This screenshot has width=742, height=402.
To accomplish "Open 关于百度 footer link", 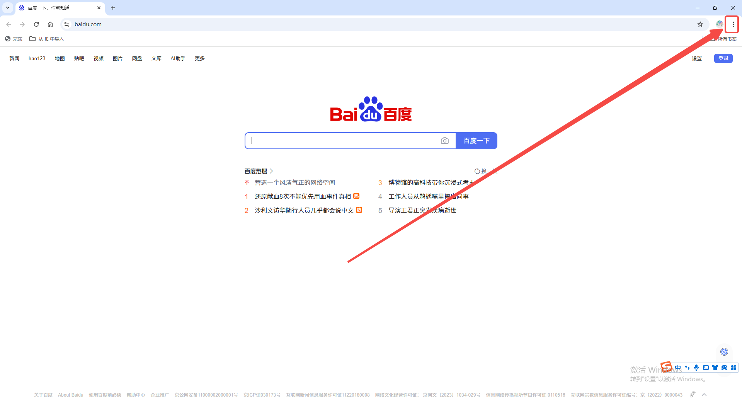I will click(x=43, y=395).
